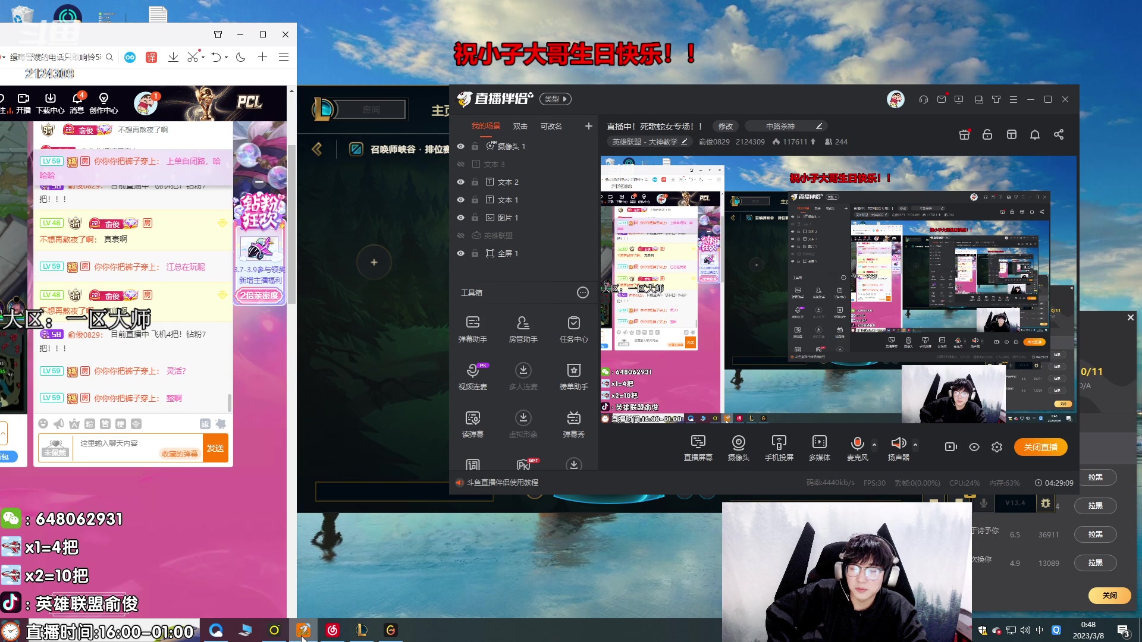1142x642 pixels.
Task: Open the 榜单助手 tool
Action: (574, 376)
